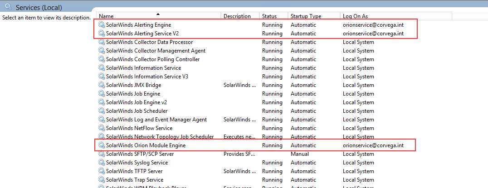Select SolarWinds Collector Management Agent row
488x188 pixels.
pyautogui.click(x=156, y=51)
